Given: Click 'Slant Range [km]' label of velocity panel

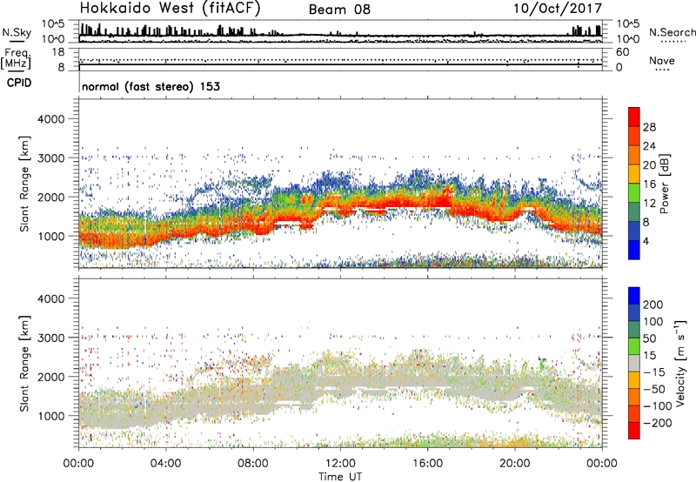Looking at the screenshot, I should coord(24,364).
